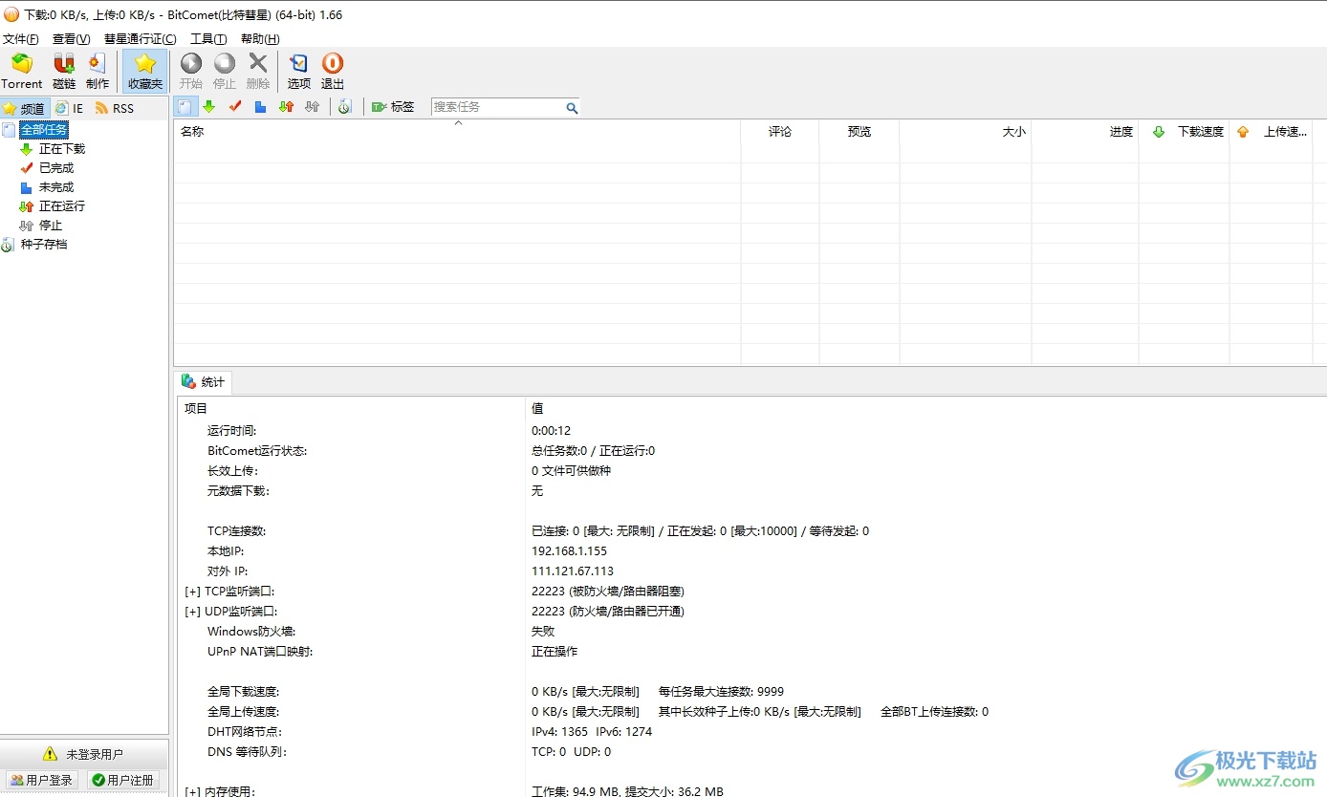Click the DNS 等待队列 row label
Image resolution: width=1327 pixels, height=797 pixels.
tap(247, 752)
